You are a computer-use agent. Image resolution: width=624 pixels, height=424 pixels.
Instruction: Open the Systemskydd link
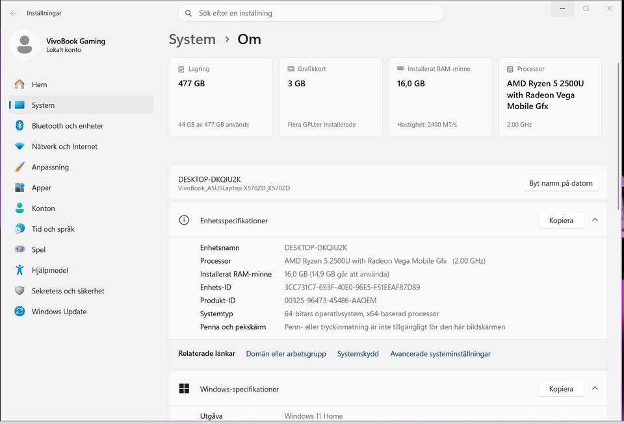pyautogui.click(x=357, y=354)
